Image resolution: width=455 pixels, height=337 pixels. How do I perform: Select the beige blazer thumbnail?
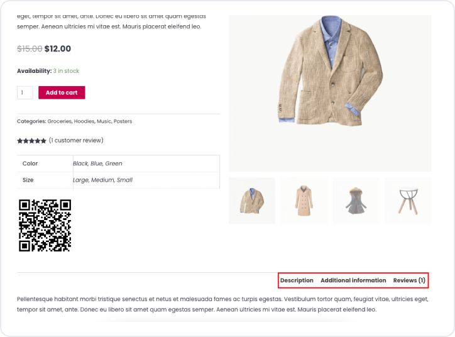252,201
